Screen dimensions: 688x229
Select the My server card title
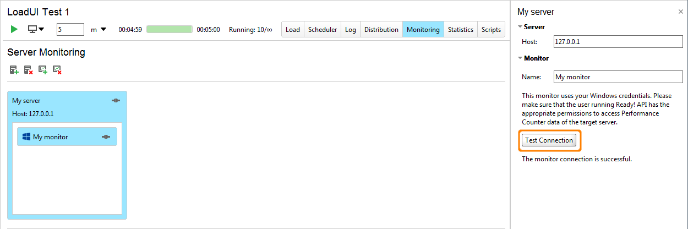coord(26,101)
